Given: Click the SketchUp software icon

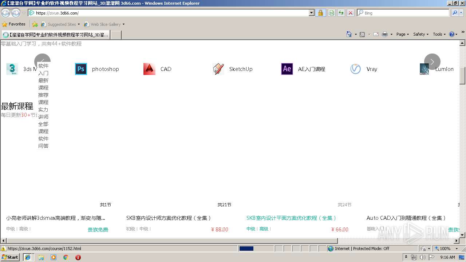Looking at the screenshot, I should click(218, 69).
